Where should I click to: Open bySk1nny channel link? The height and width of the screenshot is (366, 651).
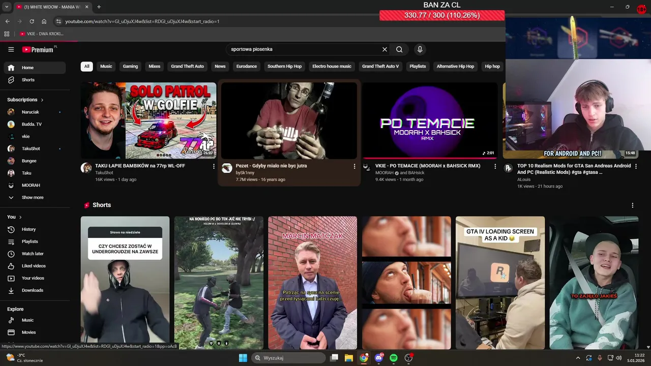click(x=245, y=173)
